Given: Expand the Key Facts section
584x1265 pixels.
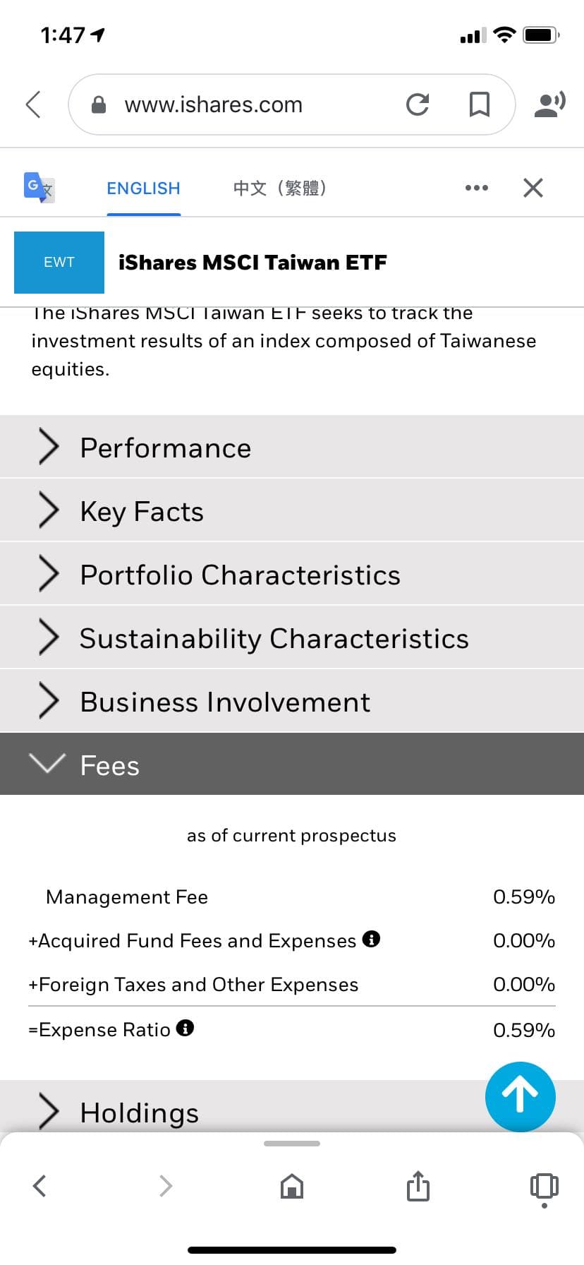Looking at the screenshot, I should point(142,511).
